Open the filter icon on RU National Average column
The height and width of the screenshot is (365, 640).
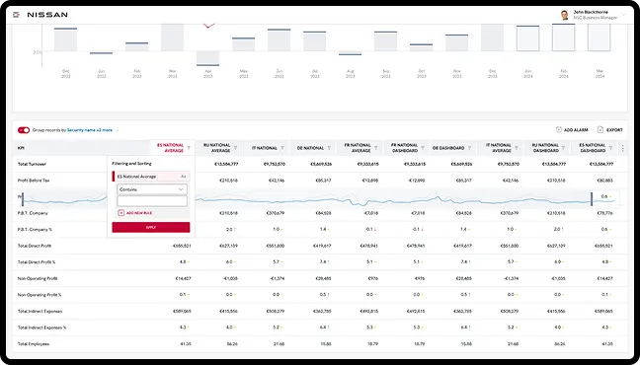tap(235, 148)
